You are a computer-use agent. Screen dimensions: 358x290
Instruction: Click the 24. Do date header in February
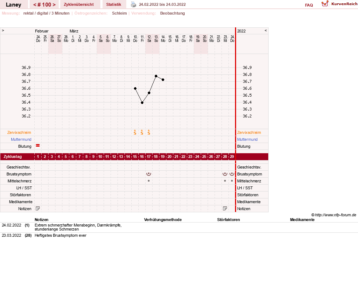click(x=38, y=39)
